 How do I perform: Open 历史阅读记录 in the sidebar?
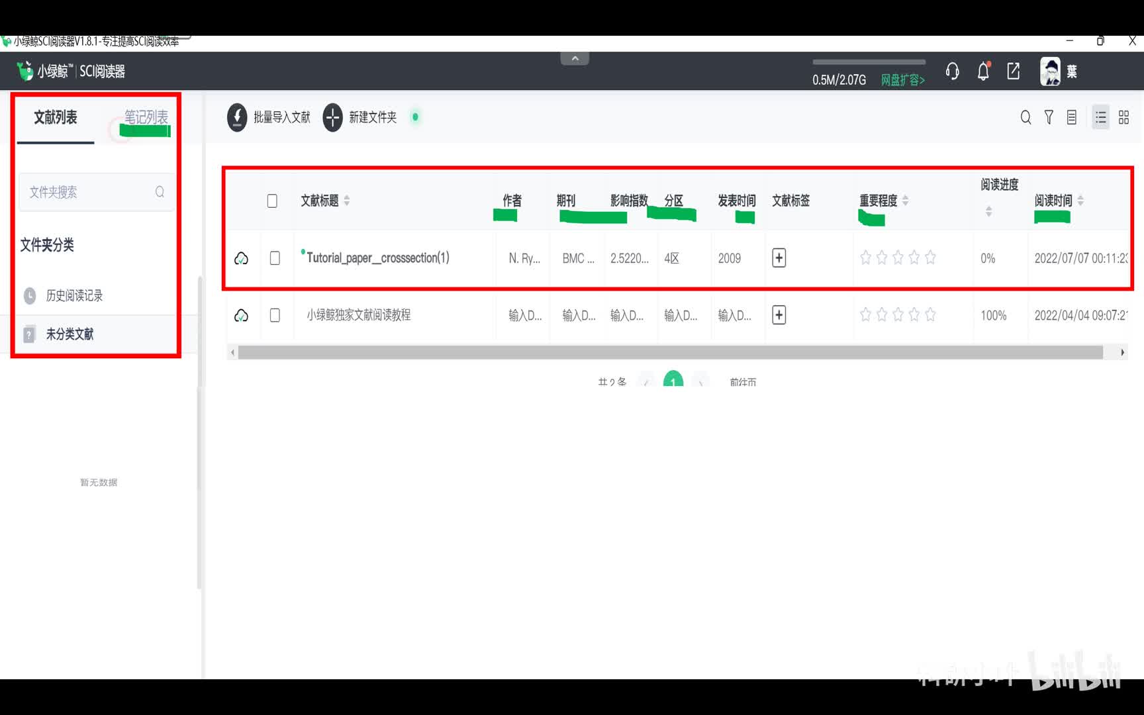(x=74, y=296)
